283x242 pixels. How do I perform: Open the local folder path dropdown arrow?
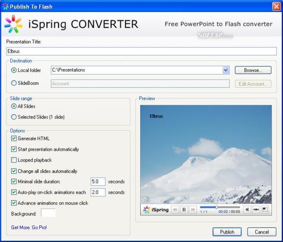[226, 70]
